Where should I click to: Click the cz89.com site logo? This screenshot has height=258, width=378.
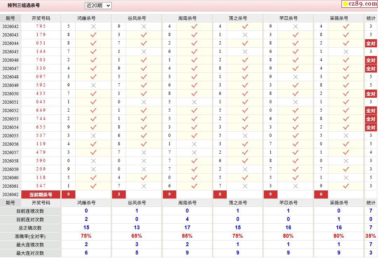coord(363,4)
